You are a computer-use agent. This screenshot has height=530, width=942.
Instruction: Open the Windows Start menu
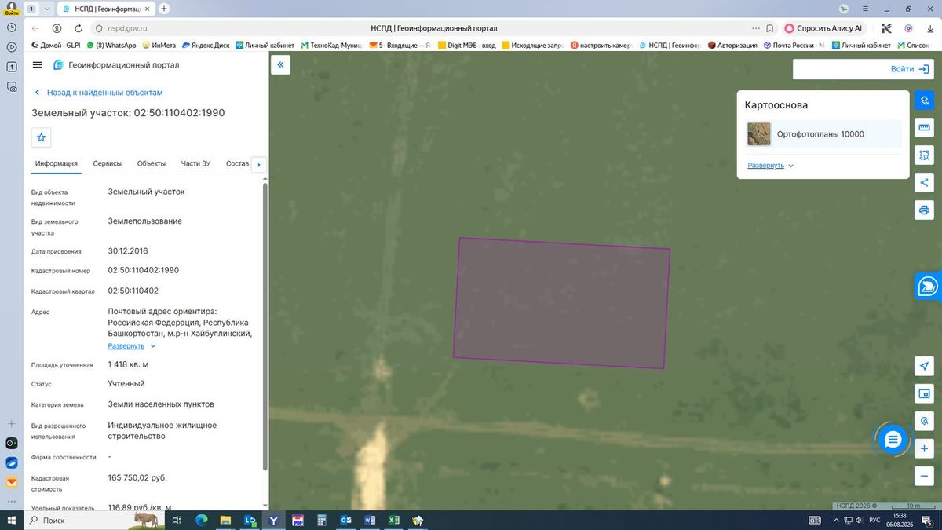(x=11, y=520)
